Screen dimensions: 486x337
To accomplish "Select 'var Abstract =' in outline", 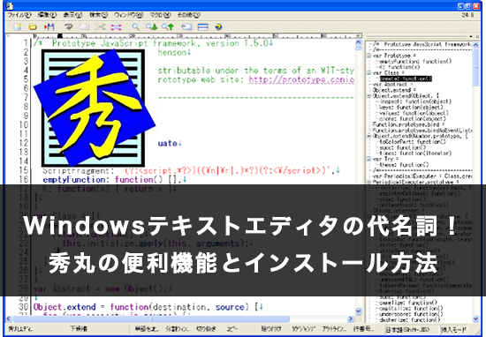I will coord(392,85).
